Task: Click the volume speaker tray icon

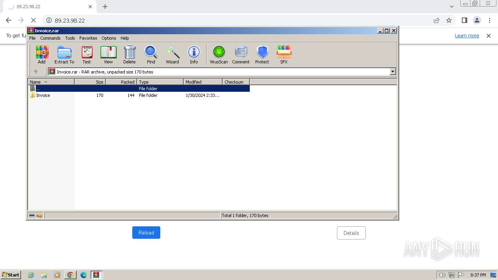Action: (442, 275)
